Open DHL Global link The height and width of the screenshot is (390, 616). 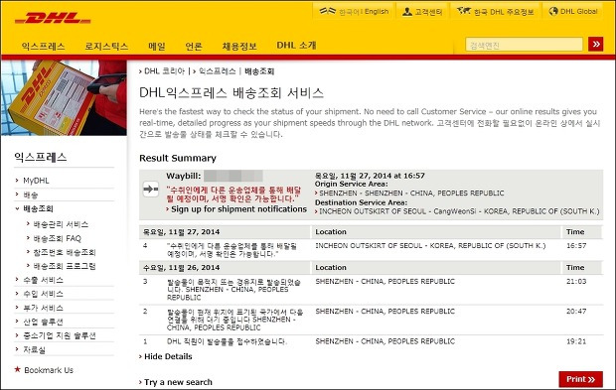(573, 11)
